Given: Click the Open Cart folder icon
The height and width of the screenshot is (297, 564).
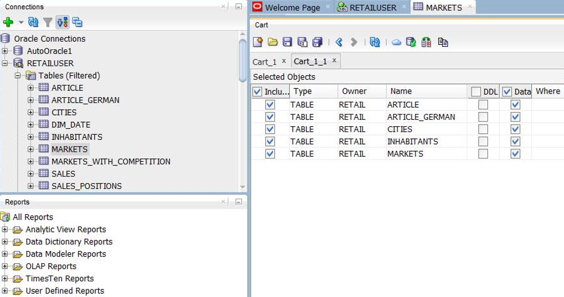Looking at the screenshot, I should pos(273,42).
